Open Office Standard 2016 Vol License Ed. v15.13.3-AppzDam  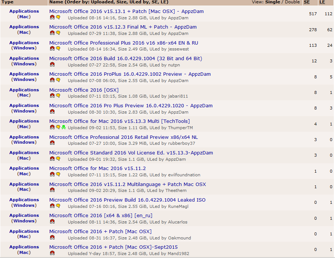131,153
